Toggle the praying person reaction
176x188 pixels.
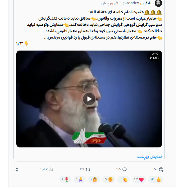point(80,179)
